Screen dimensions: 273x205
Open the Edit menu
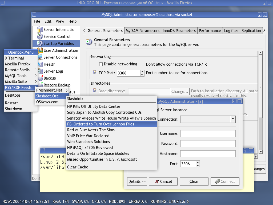tap(48, 21)
